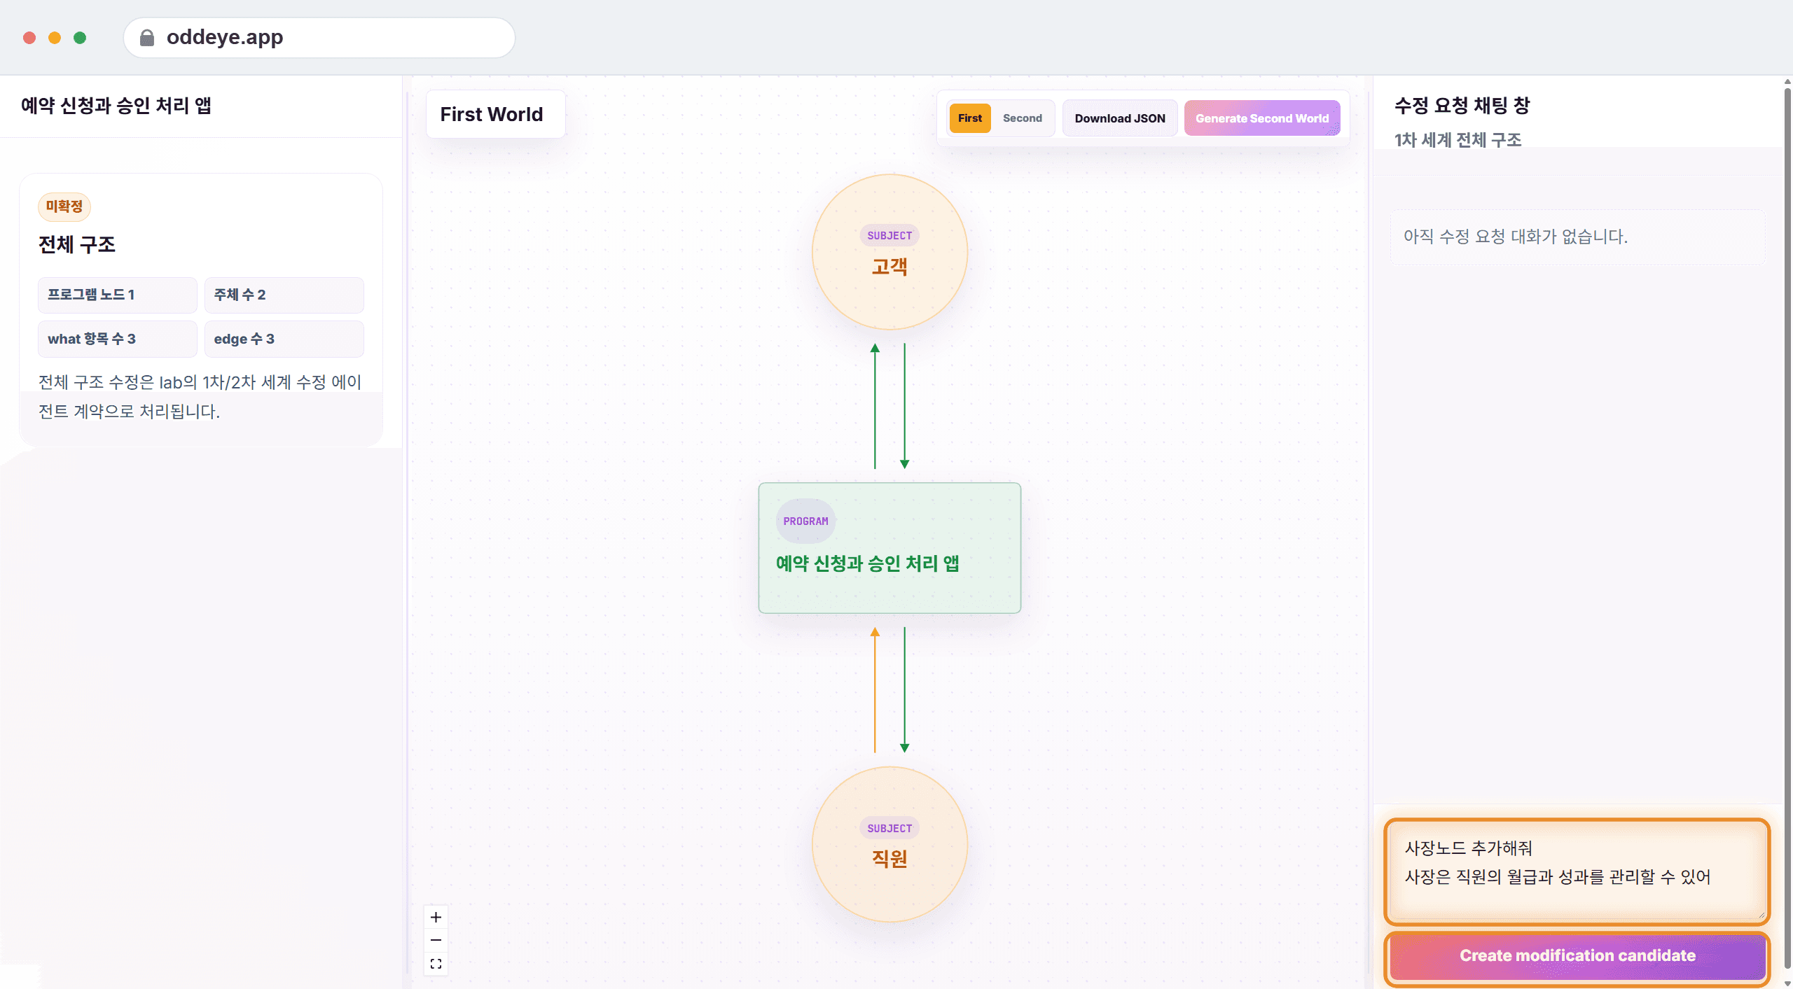Click the zoom out minus icon

coord(436,940)
